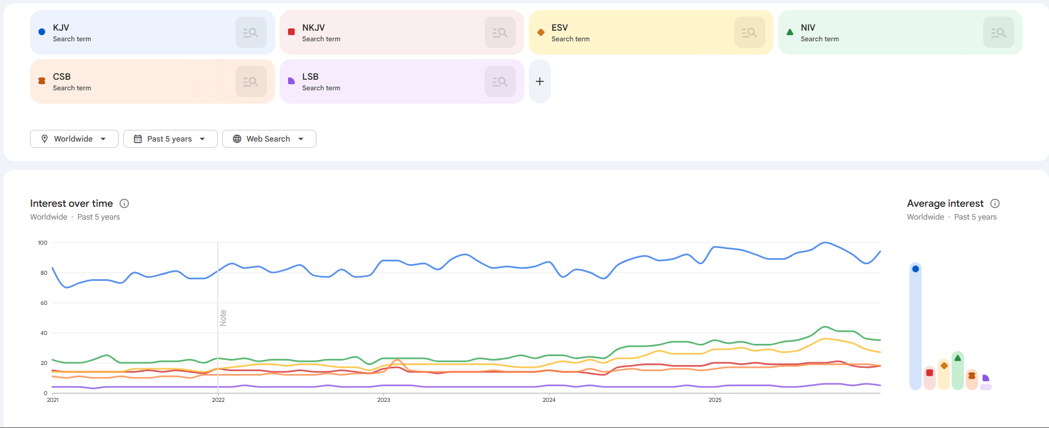Click the explore icon on CSB card
1049x428 pixels.
[251, 81]
